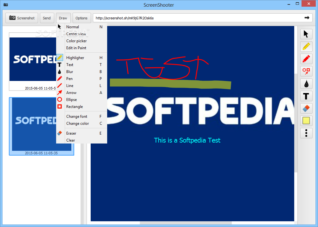
Task: Close the Draw dropdown via Draw button
Action: [x=63, y=18]
